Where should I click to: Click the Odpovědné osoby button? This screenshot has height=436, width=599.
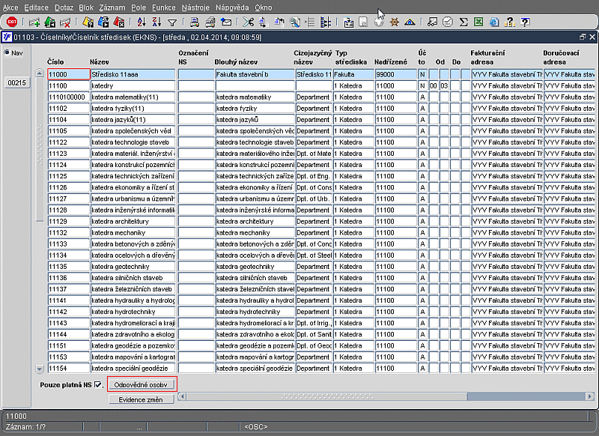[x=141, y=384]
